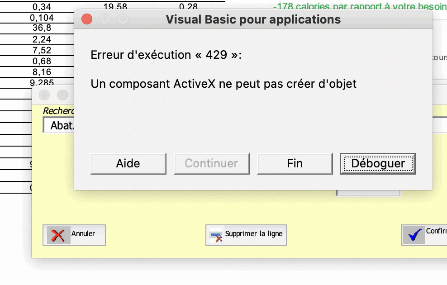Click the cell showing 0,28
This screenshot has width=447, height=285.
click(188, 7)
